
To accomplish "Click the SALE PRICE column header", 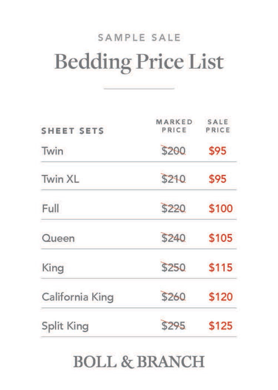I will (218, 126).
